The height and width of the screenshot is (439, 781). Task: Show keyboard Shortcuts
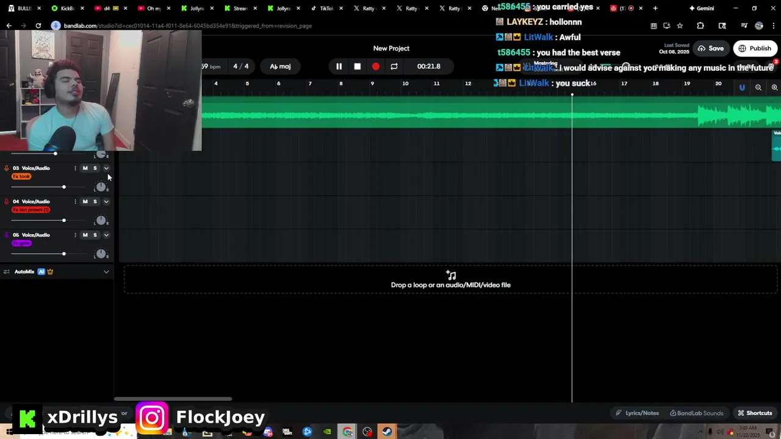(x=755, y=413)
